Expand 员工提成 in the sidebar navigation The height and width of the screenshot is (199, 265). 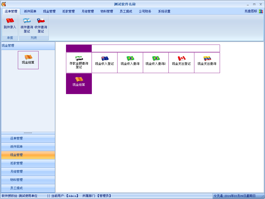coord(28,188)
